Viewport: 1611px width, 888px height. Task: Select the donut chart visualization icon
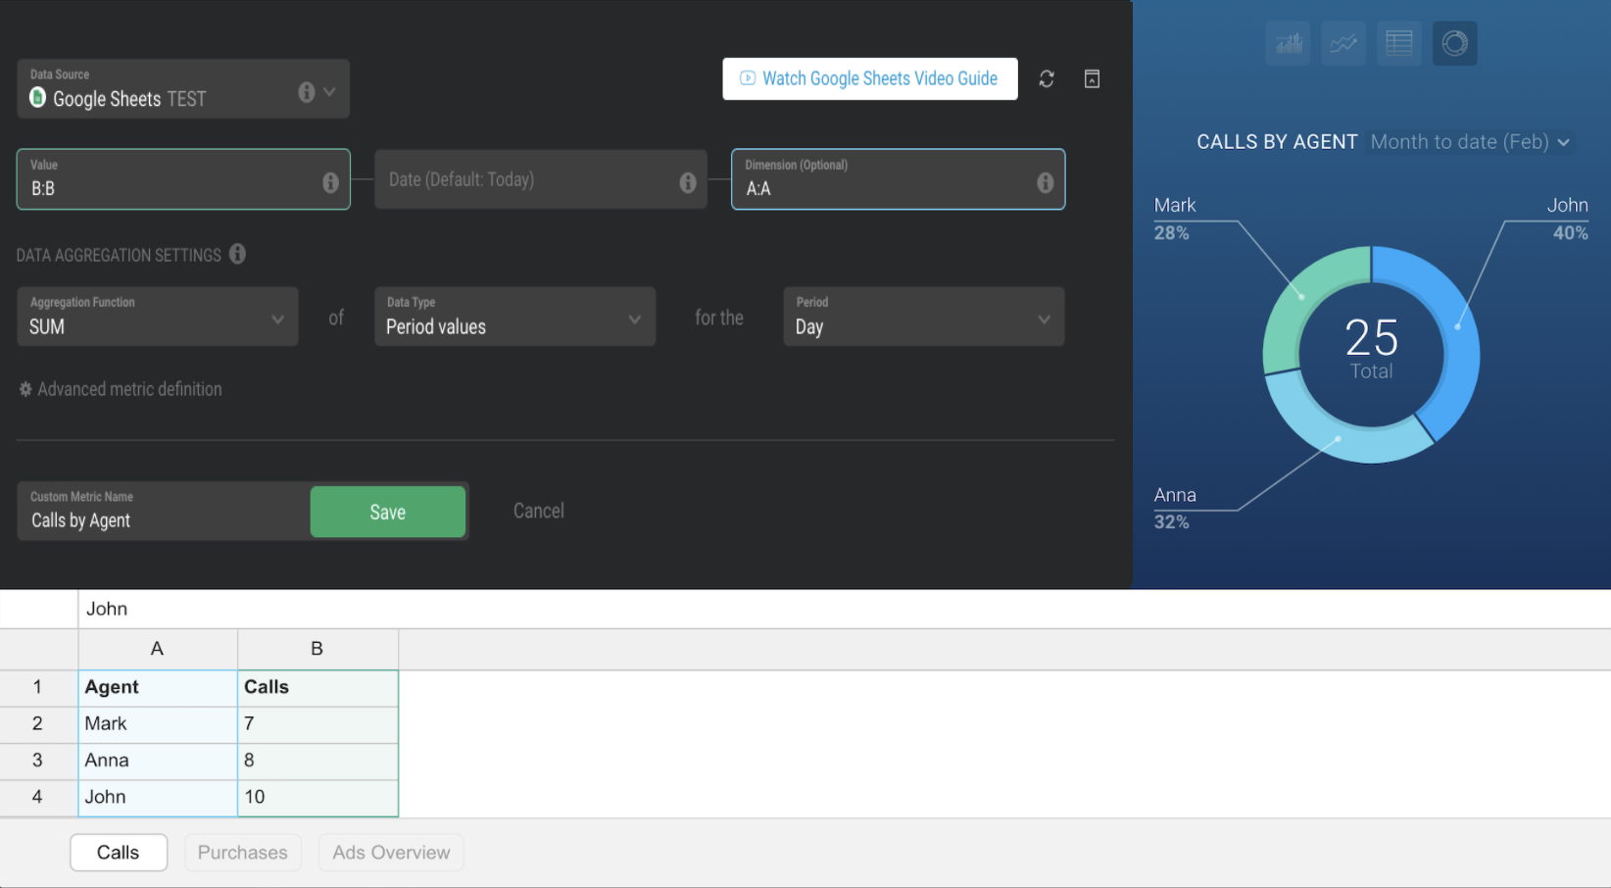(x=1454, y=43)
